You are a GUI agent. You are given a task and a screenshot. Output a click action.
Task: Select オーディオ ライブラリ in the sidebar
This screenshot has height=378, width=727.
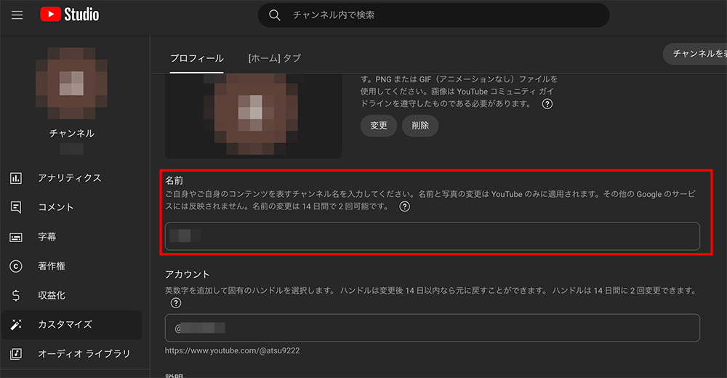click(x=84, y=353)
